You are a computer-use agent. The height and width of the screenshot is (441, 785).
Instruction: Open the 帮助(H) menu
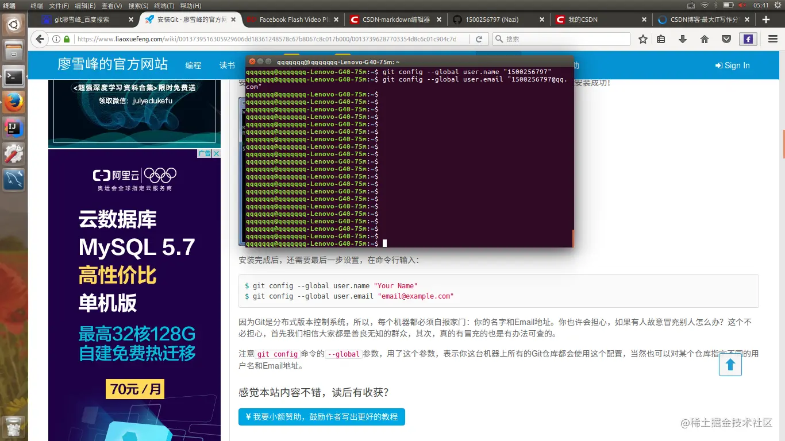pos(191,5)
